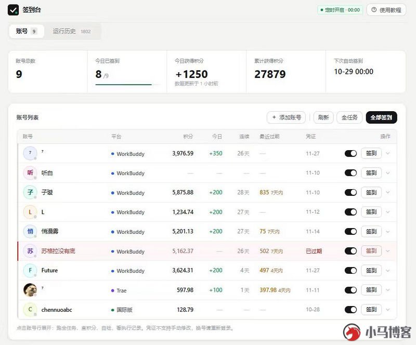416x345 pixels.
Task: Toggle switch in the 3,976.59 row
Action: point(350,153)
